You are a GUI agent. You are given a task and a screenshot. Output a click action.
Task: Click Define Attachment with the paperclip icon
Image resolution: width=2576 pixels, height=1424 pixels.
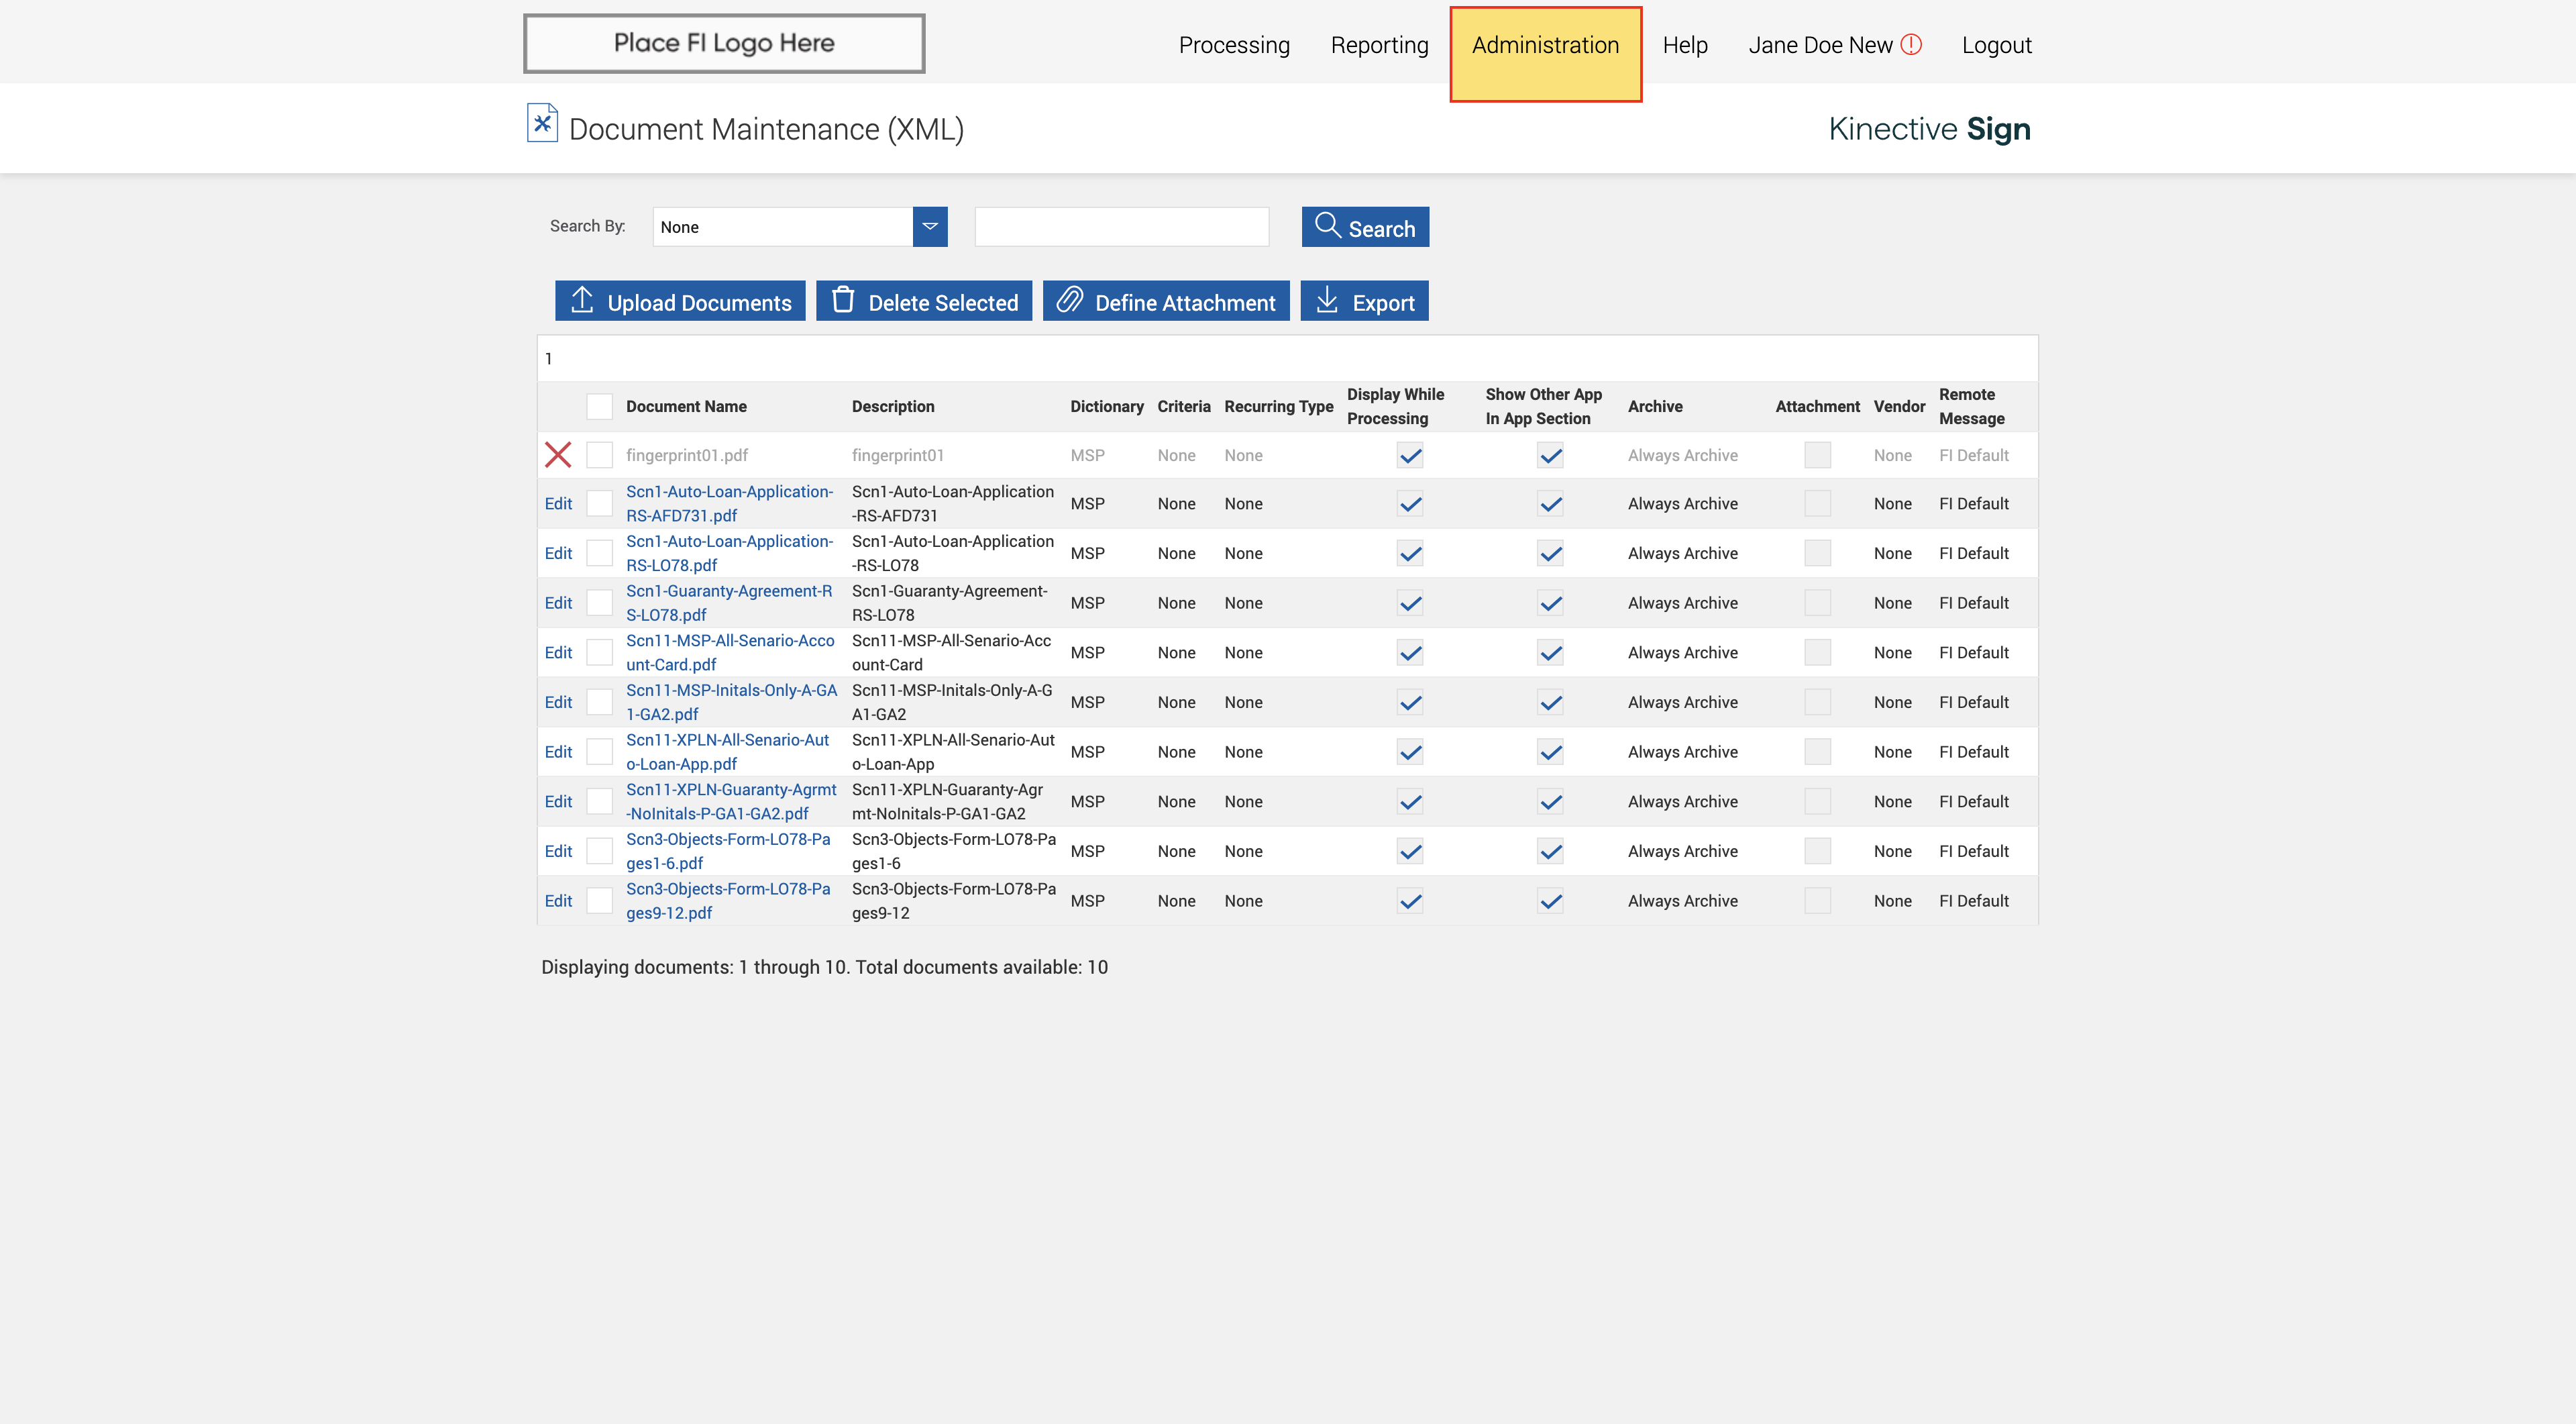pos(1166,301)
